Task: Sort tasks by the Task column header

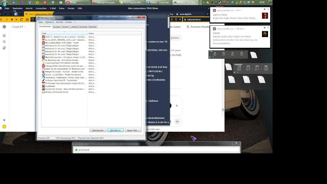Action: (x=64, y=33)
